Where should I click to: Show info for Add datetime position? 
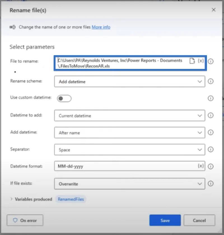coord(211,132)
